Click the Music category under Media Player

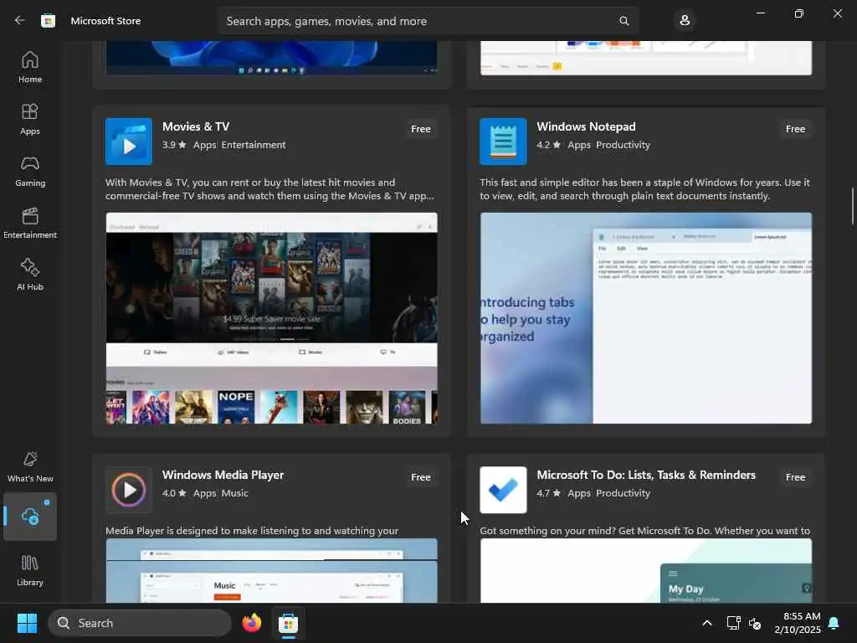[x=235, y=493]
